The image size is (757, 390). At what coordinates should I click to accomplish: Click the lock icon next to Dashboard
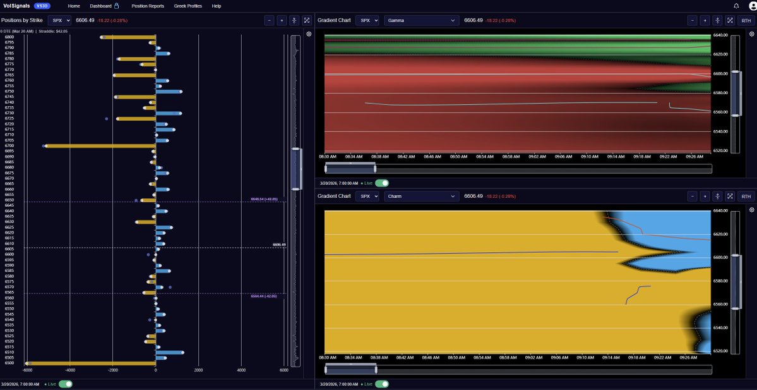point(117,5)
